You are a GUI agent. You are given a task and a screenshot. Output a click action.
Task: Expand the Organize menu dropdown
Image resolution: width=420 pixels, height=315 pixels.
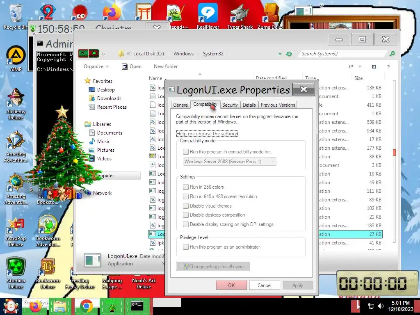[x=96, y=66]
